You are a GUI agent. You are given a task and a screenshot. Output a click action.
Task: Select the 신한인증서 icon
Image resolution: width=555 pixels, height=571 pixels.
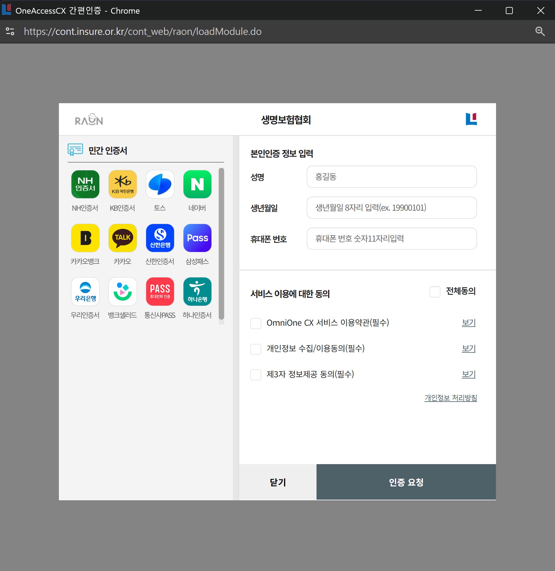click(x=160, y=238)
